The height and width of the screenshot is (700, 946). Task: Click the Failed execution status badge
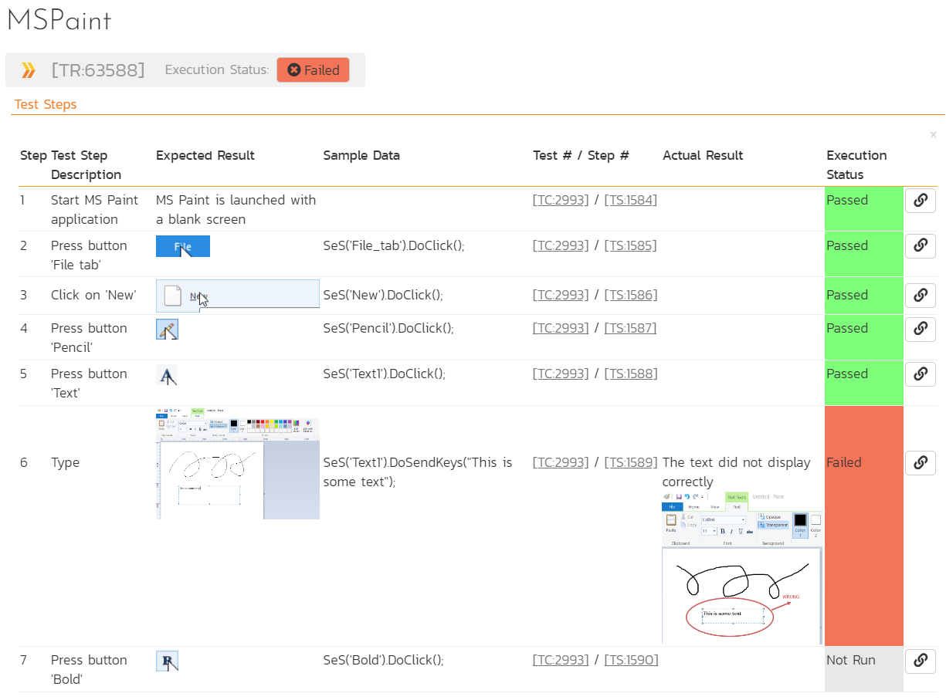[x=313, y=70]
